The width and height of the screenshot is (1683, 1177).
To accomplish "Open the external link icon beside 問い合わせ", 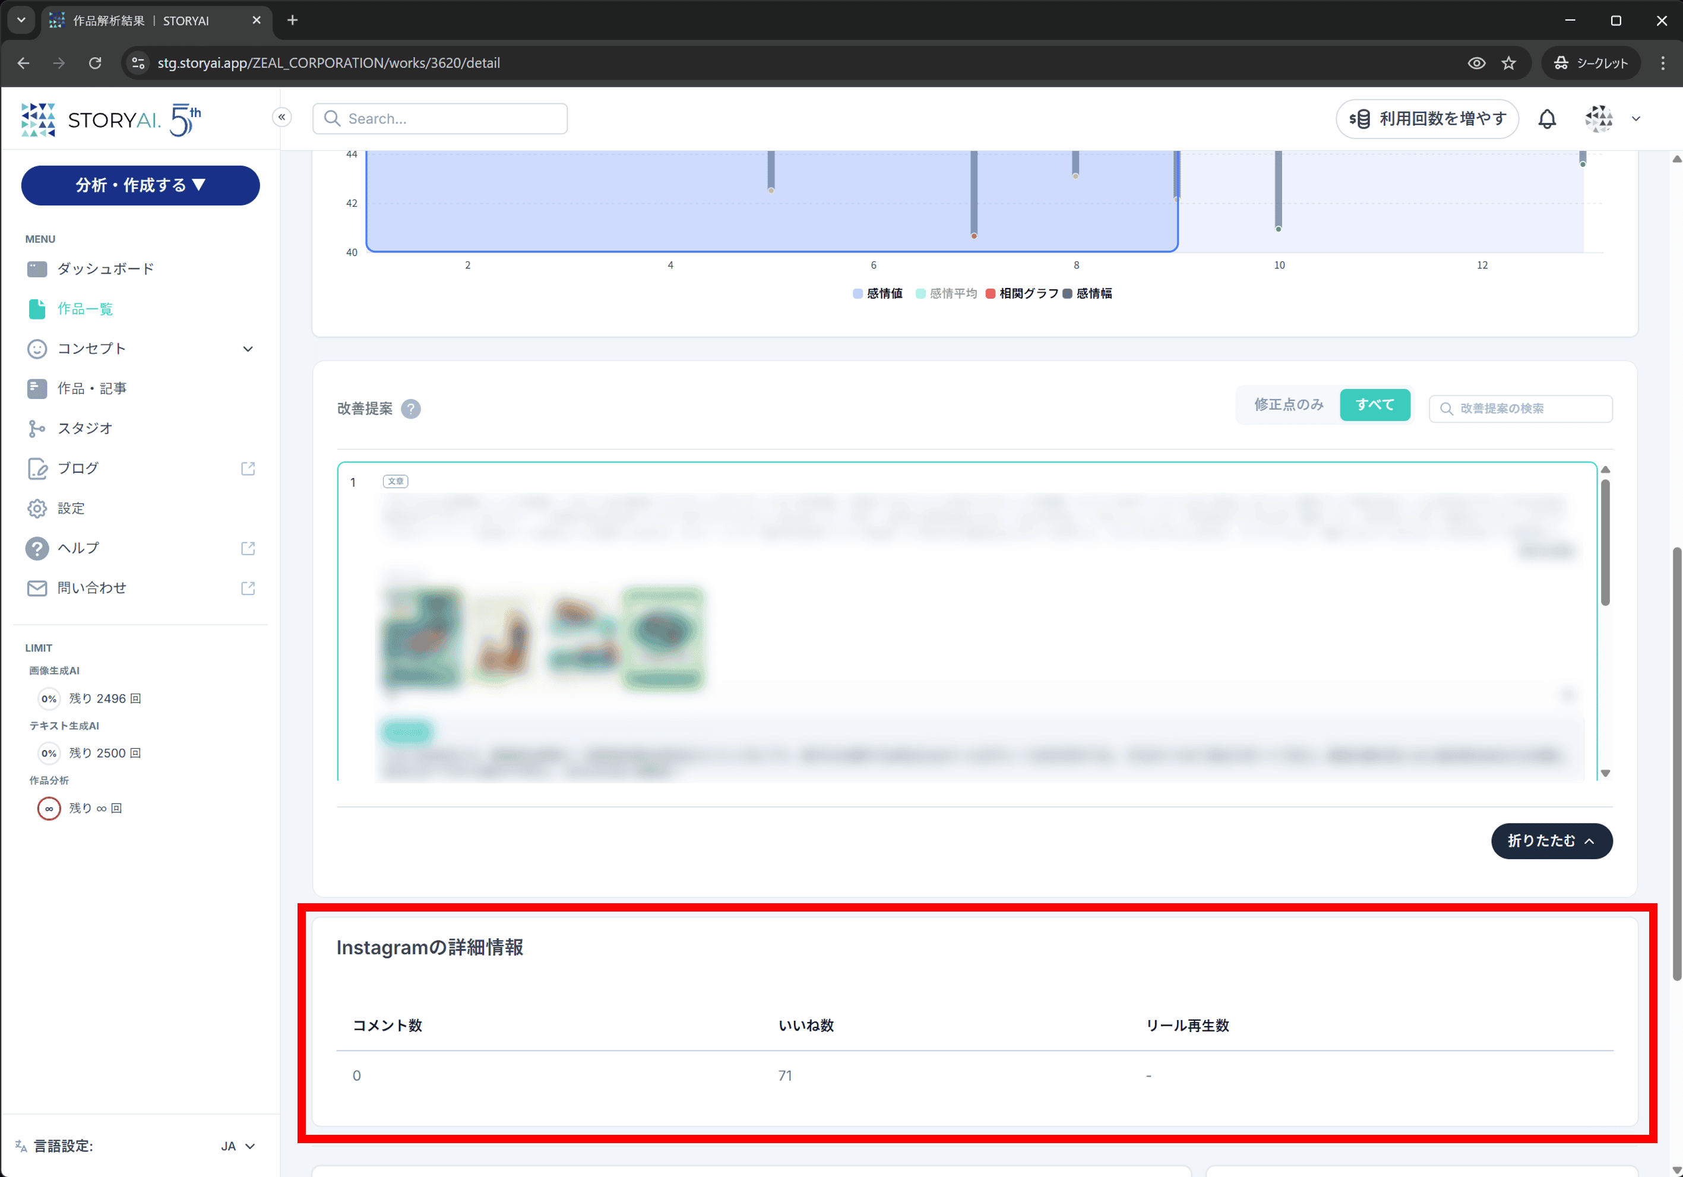I will tap(248, 588).
